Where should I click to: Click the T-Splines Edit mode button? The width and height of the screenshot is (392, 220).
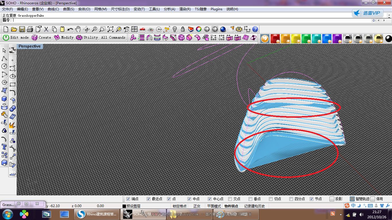(16, 38)
